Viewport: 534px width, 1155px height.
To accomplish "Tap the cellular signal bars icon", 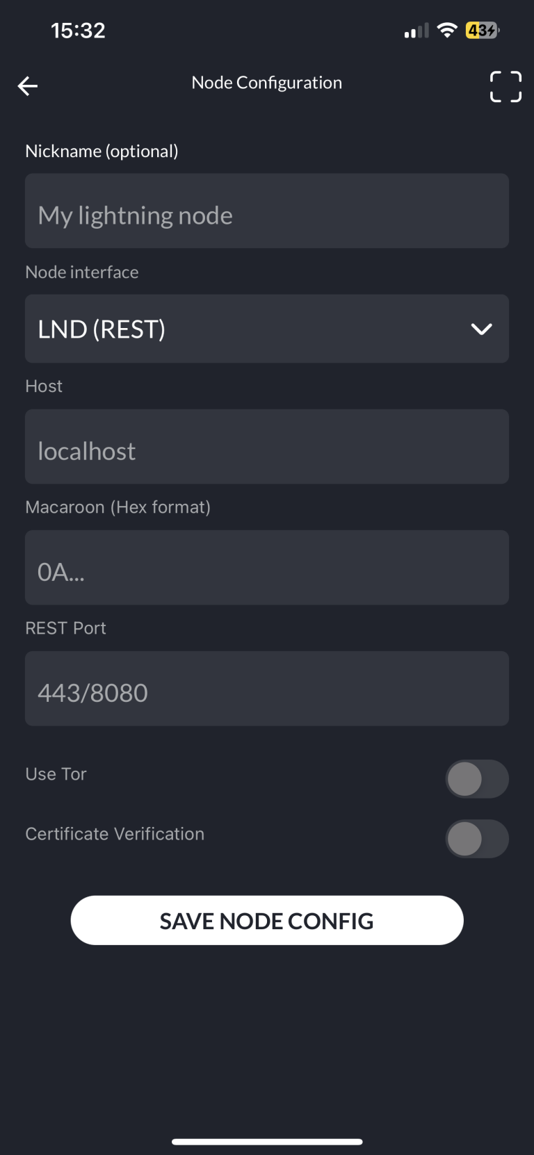I will [x=416, y=31].
